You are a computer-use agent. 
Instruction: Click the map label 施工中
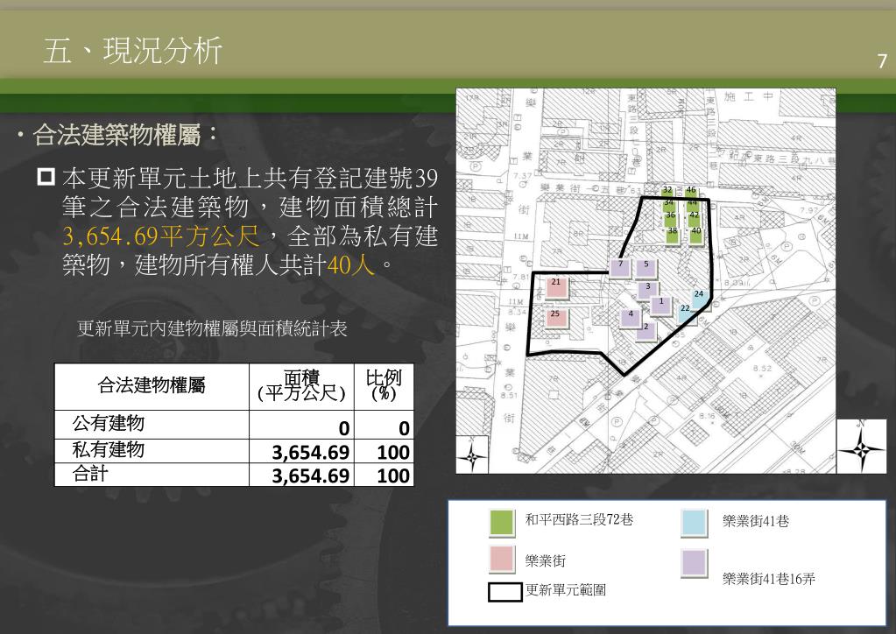(x=749, y=97)
